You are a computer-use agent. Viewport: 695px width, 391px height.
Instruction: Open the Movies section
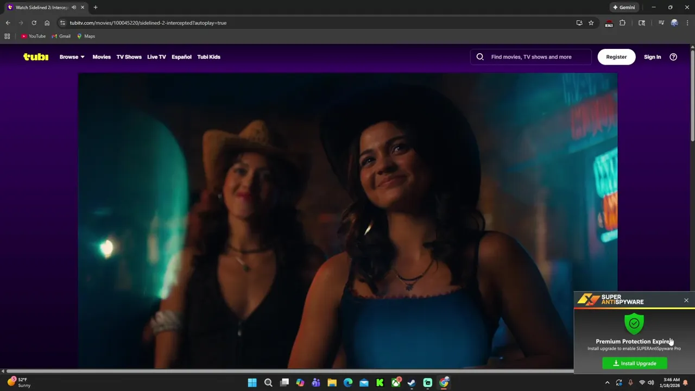[x=102, y=56]
